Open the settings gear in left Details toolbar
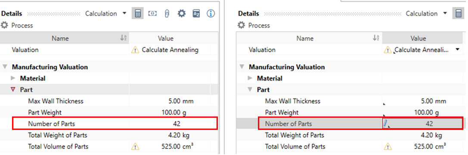 [x=181, y=14]
